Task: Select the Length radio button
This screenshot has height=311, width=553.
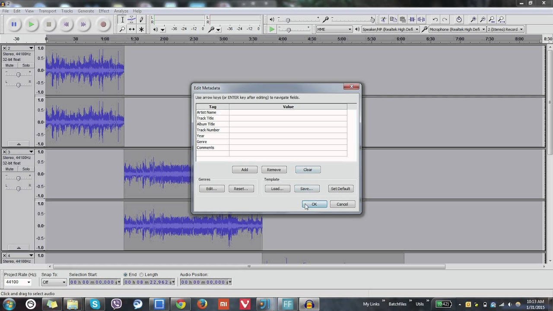Action: tap(141, 275)
